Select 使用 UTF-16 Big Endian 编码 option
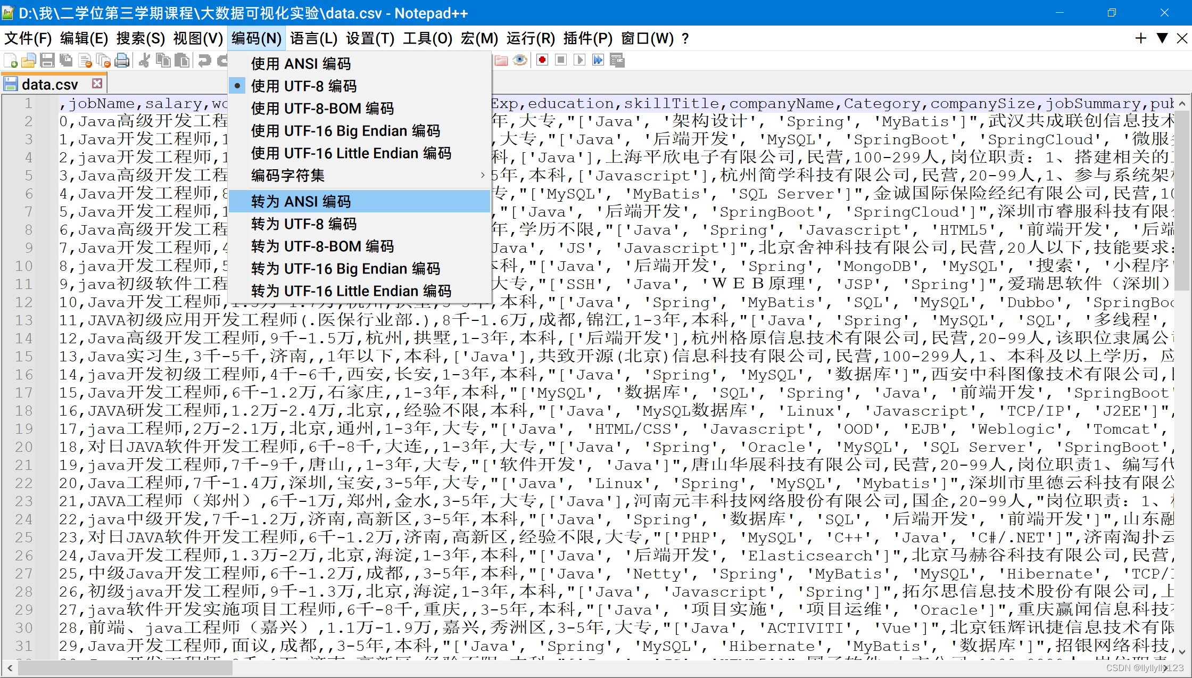Image resolution: width=1192 pixels, height=678 pixels. (x=346, y=130)
